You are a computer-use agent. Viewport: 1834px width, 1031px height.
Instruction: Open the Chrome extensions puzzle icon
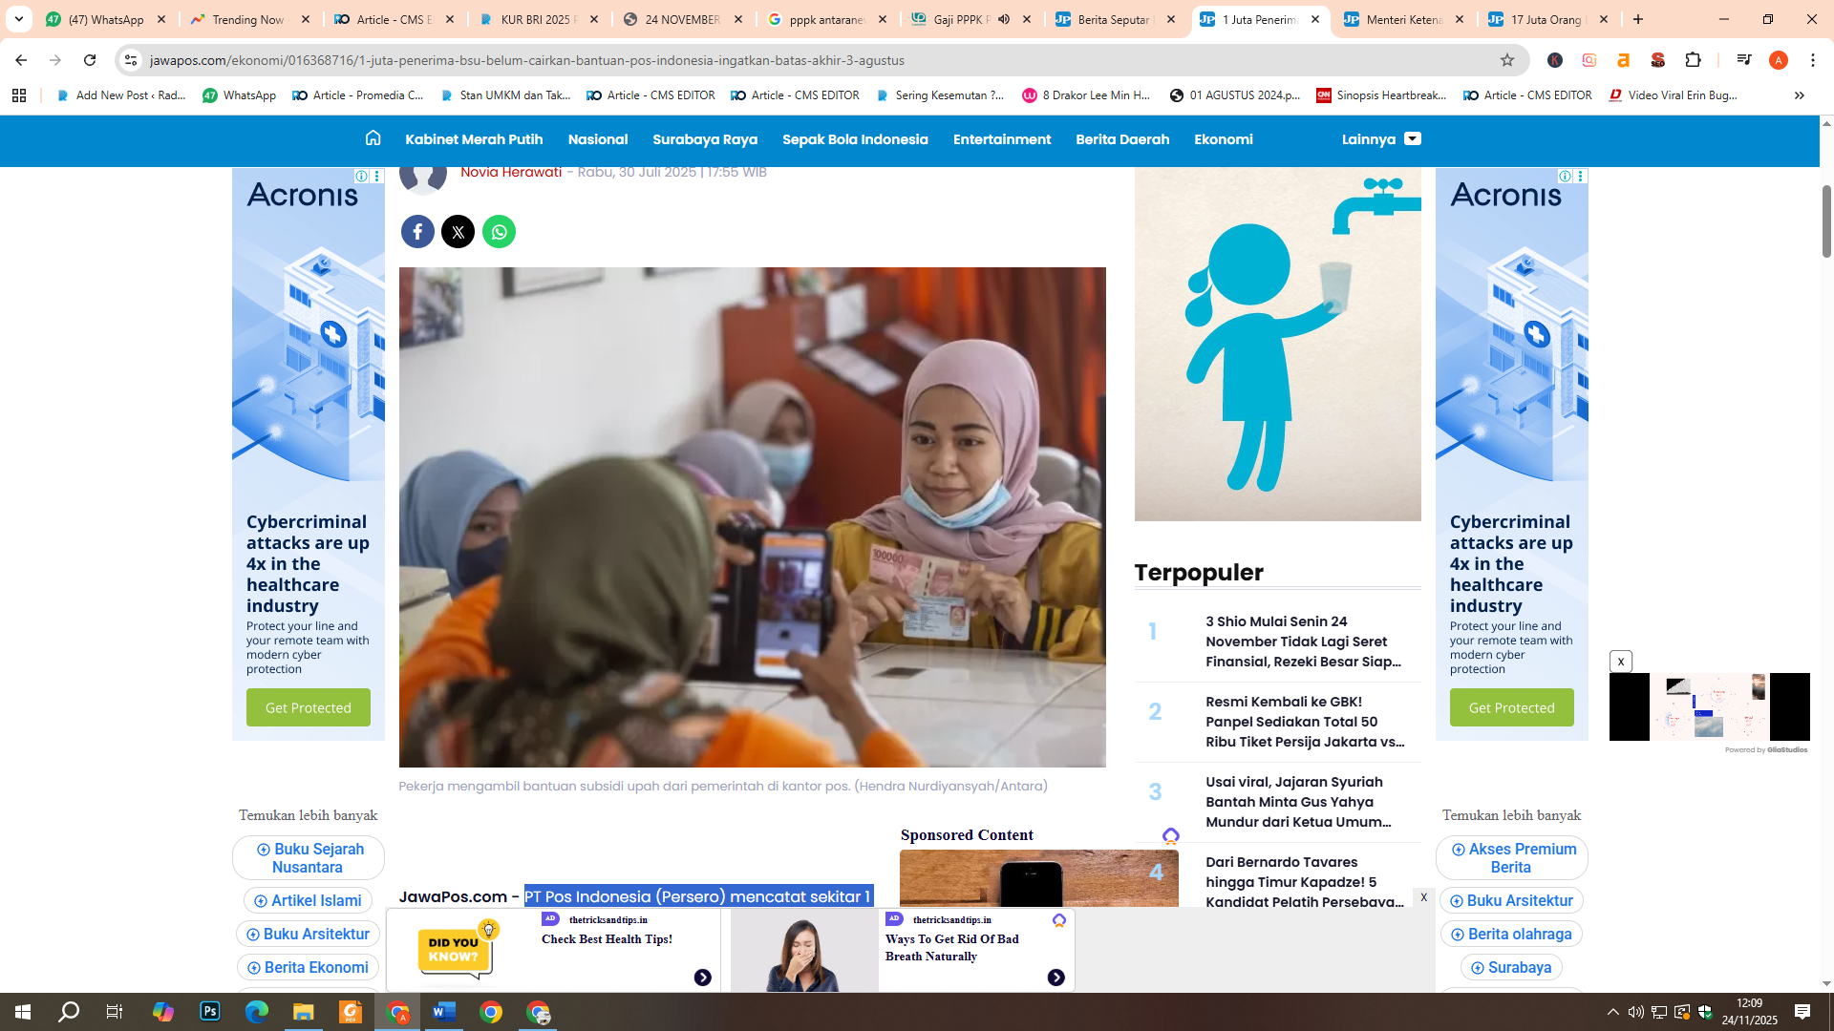point(1693,60)
